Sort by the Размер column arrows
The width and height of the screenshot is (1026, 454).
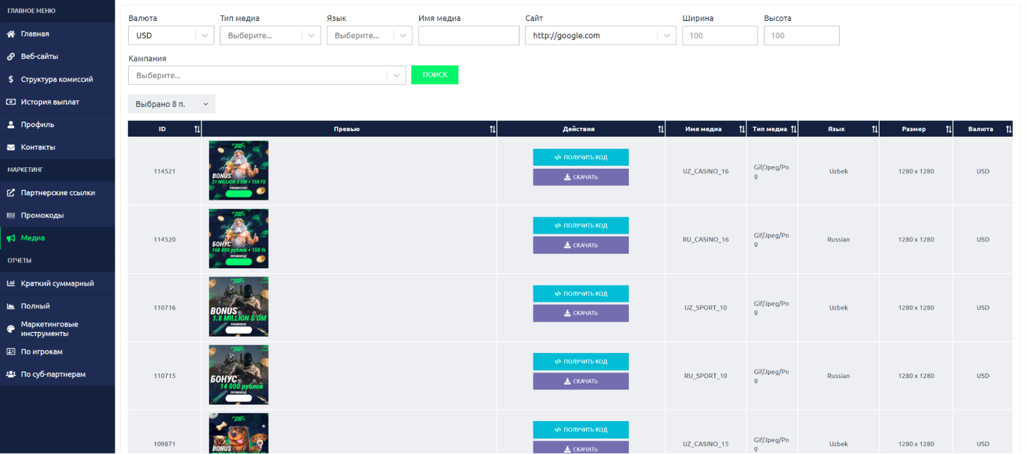(x=948, y=129)
